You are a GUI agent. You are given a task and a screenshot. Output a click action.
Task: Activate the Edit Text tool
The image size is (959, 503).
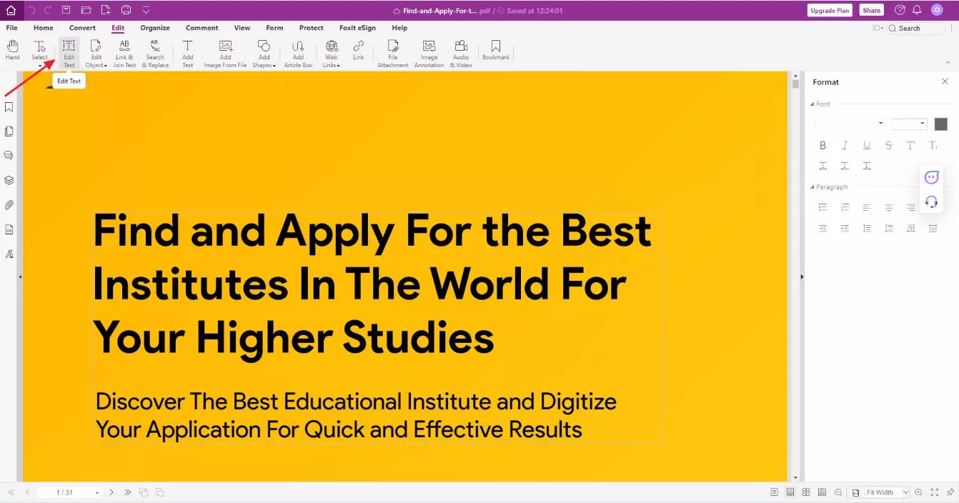[x=69, y=54]
